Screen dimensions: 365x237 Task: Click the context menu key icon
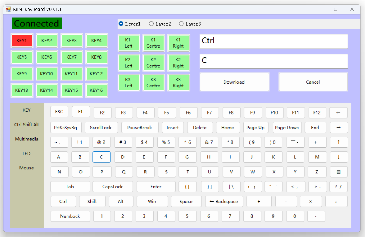pyautogui.click(x=339, y=172)
